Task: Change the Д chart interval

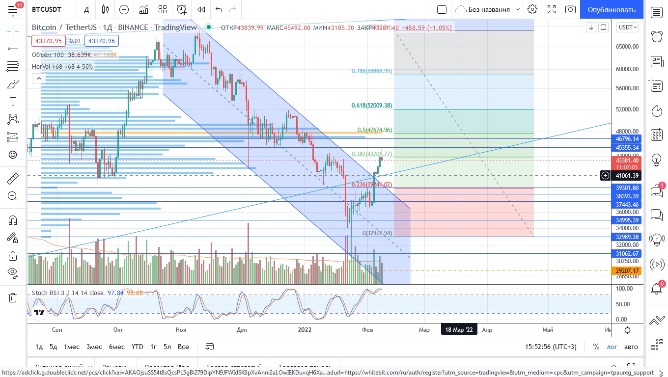Action: 86,9
